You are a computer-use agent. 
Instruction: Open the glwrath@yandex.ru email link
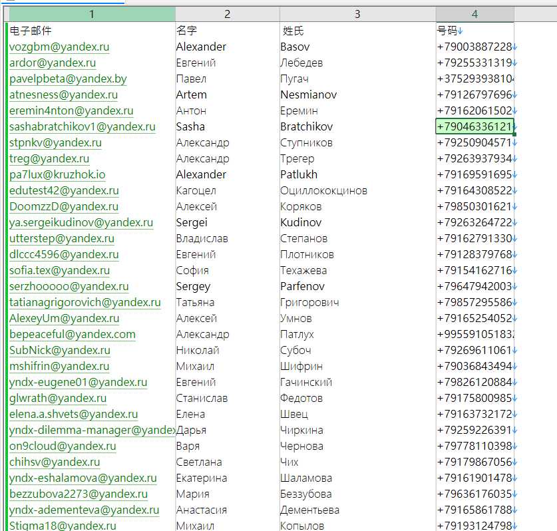point(58,399)
